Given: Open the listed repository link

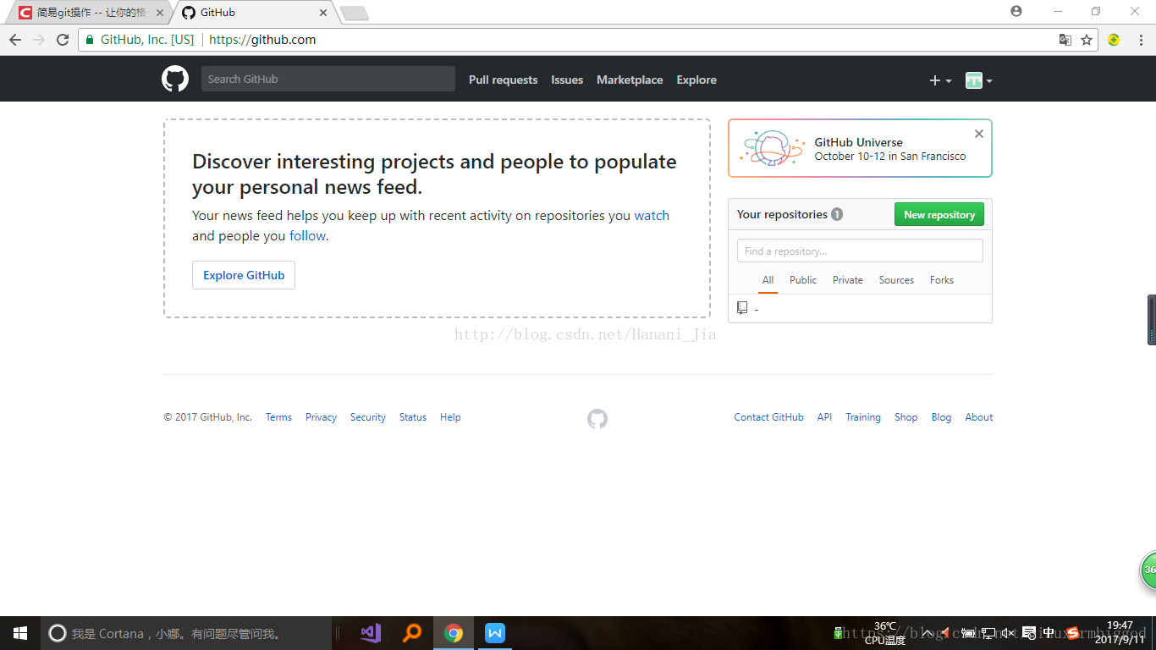Looking at the screenshot, I should [756, 310].
